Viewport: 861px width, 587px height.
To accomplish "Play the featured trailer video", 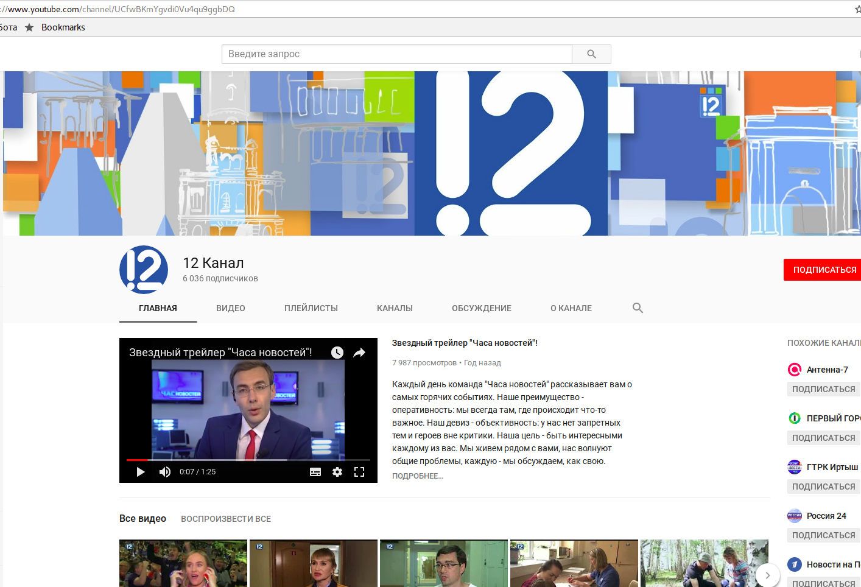I will [x=141, y=472].
